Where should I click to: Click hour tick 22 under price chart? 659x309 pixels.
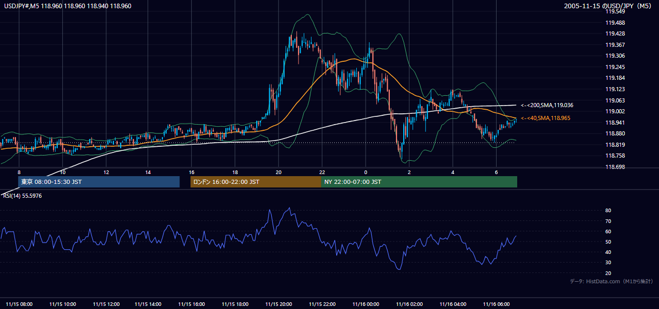[322, 172]
